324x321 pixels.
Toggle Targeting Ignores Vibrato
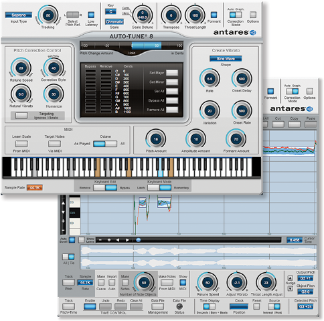[21, 116]
